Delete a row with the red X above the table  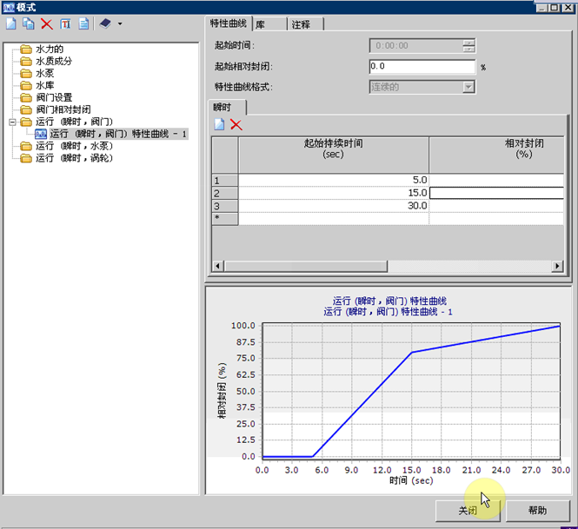point(236,125)
